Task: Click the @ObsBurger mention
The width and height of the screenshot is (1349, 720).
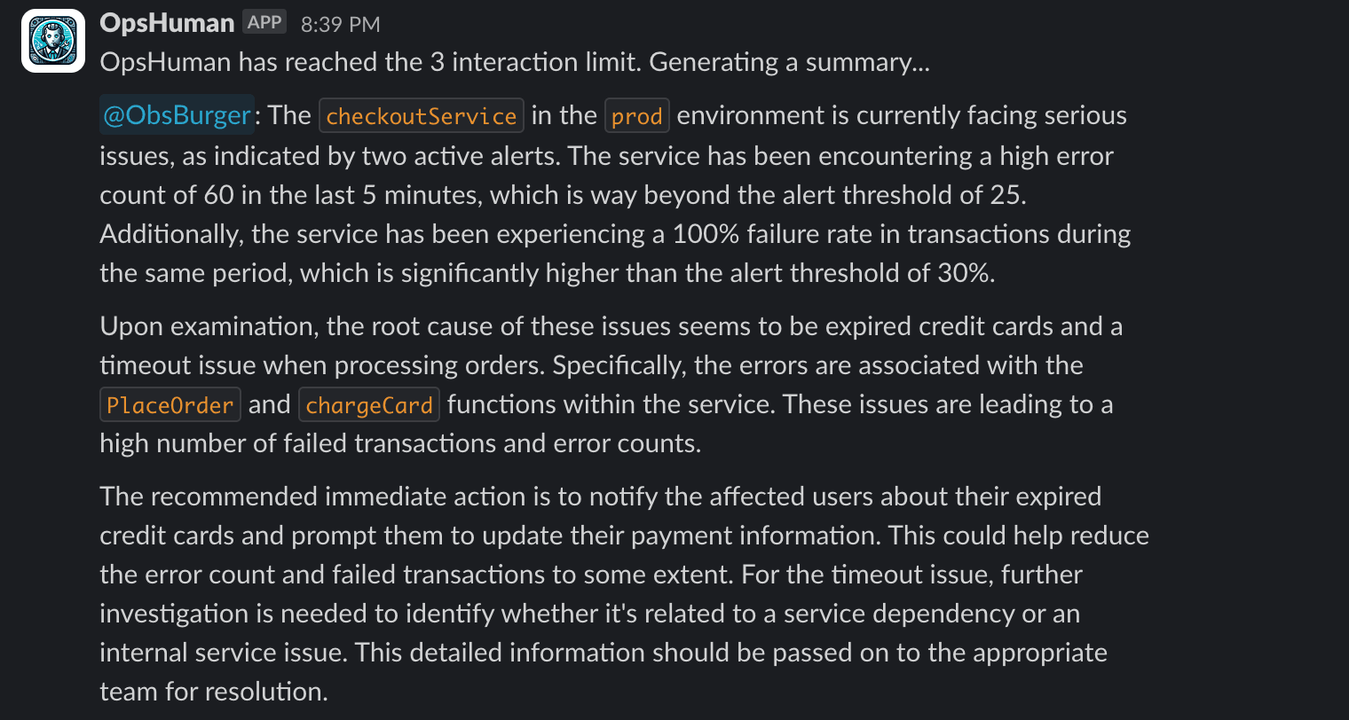Action: coord(177,115)
